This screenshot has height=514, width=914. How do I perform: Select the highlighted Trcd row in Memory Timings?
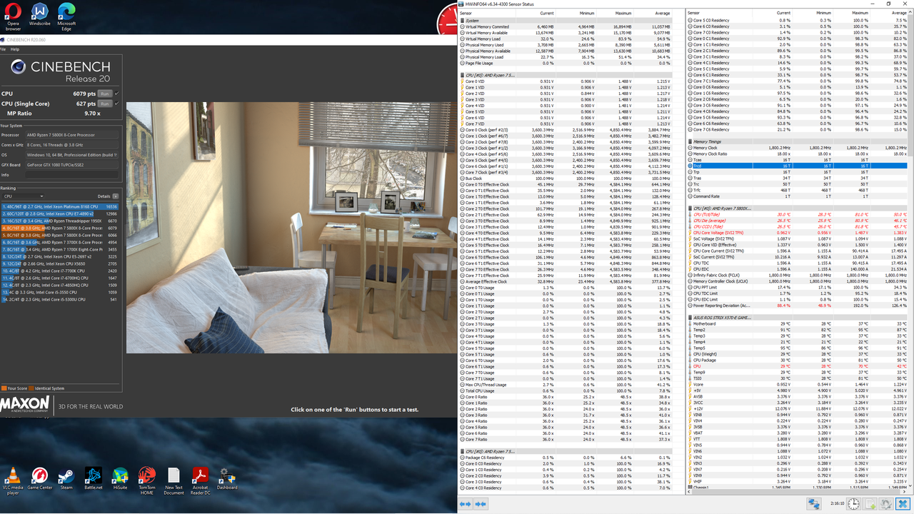click(798, 166)
